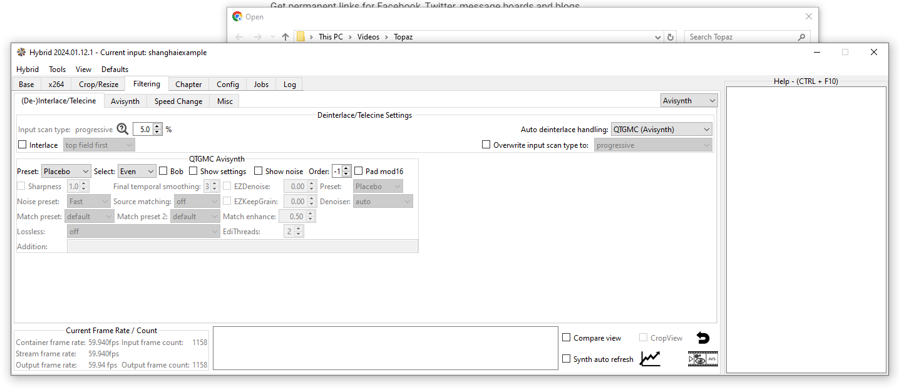Switch to the Base tab
Viewport: 899px width, 392px height.
pos(26,84)
